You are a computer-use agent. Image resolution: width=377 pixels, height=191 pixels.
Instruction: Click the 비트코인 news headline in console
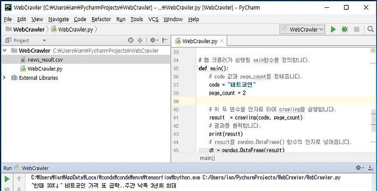click(x=104, y=185)
